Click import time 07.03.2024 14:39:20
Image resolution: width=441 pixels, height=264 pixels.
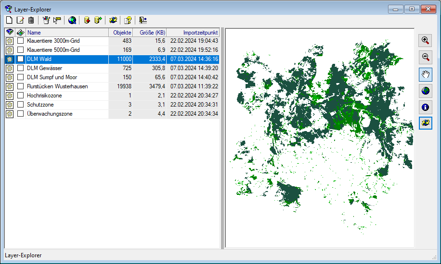(x=194, y=68)
